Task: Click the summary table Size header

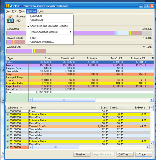Action: (40, 58)
